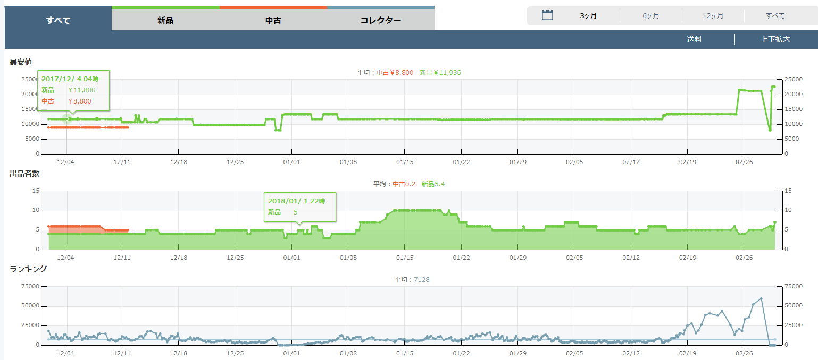Click the calendar icon beside period options
This screenshot has height=360, width=818.
pyautogui.click(x=547, y=15)
